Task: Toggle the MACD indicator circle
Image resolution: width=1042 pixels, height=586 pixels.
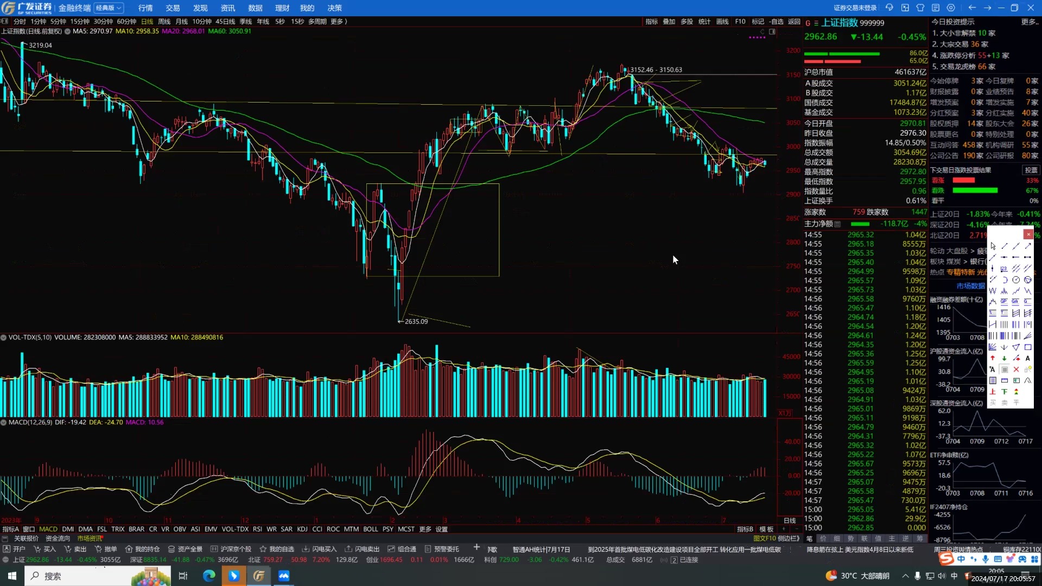Action: tap(3, 422)
